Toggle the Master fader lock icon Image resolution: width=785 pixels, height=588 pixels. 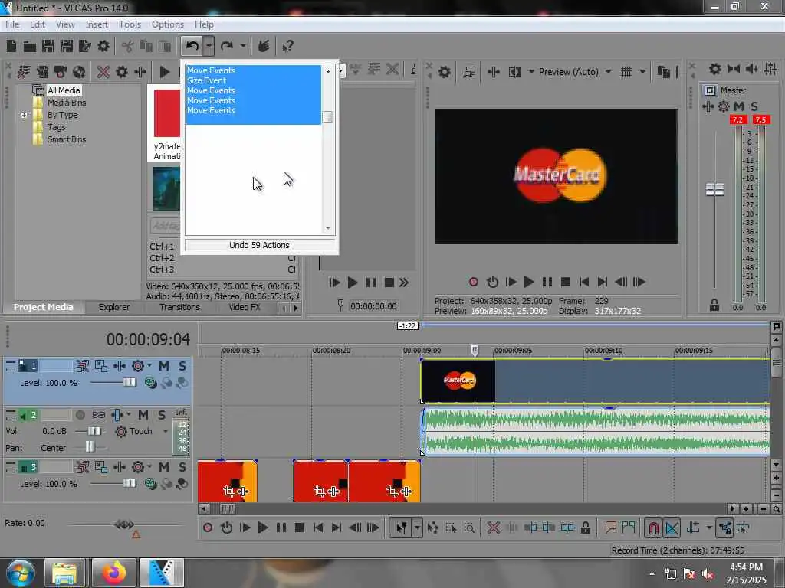click(x=714, y=305)
